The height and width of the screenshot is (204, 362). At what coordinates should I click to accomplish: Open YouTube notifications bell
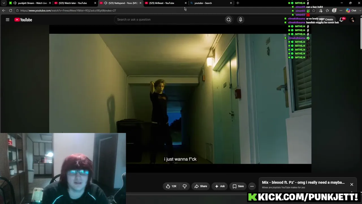click(x=342, y=20)
